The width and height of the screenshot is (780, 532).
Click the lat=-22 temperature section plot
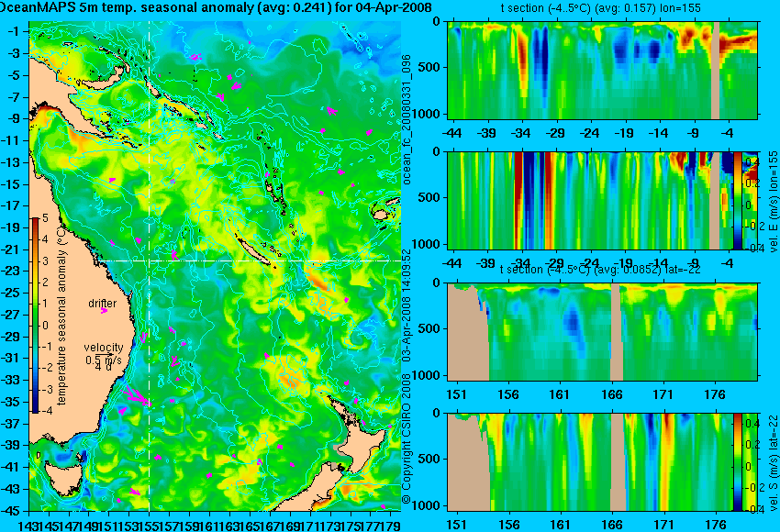click(602, 332)
